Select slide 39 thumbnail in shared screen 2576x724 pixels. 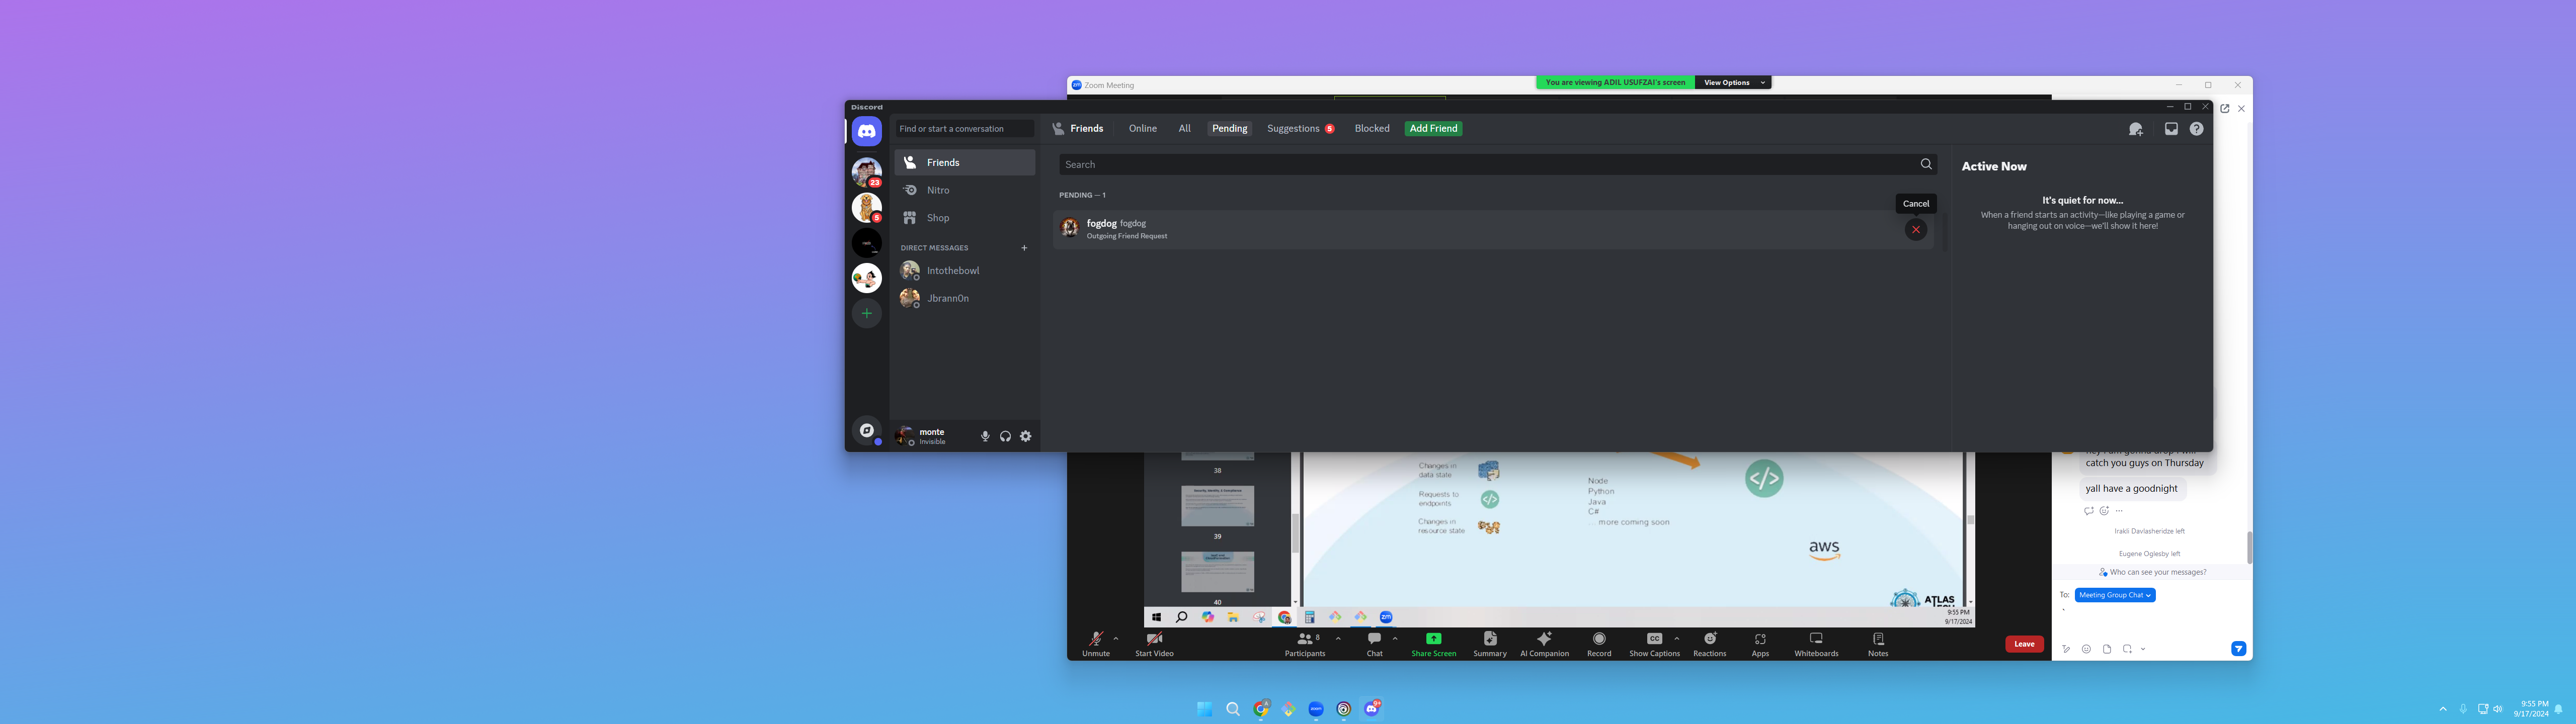[1217, 507]
